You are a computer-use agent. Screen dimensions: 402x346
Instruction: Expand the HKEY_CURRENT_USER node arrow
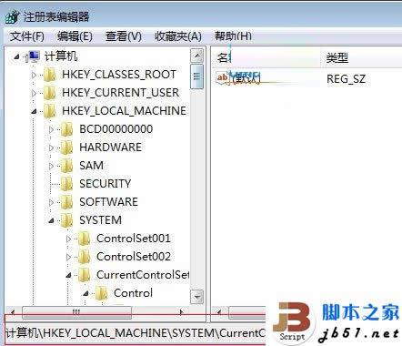click(x=34, y=93)
